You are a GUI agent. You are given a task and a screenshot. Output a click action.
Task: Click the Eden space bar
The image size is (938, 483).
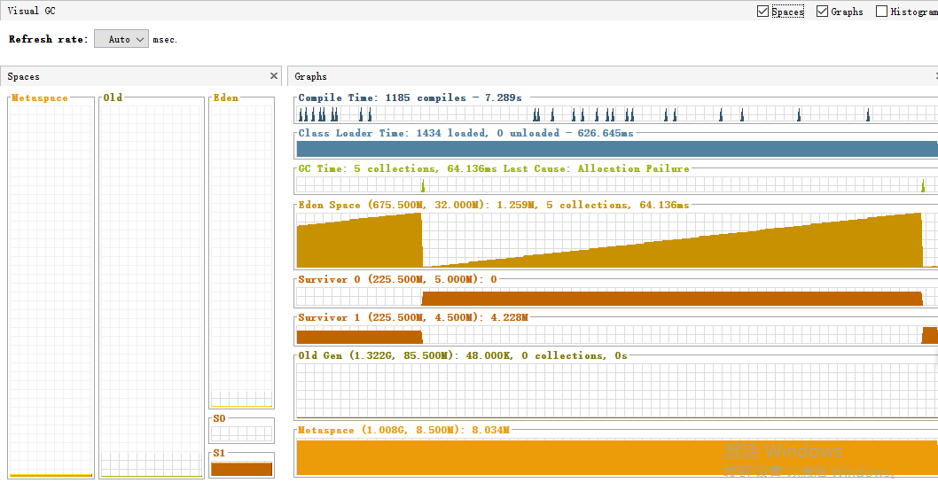[242, 256]
